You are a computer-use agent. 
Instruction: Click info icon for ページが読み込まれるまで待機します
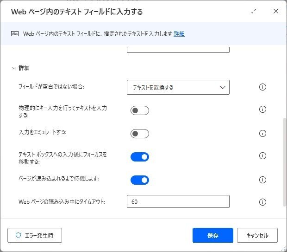pyautogui.click(x=262, y=180)
